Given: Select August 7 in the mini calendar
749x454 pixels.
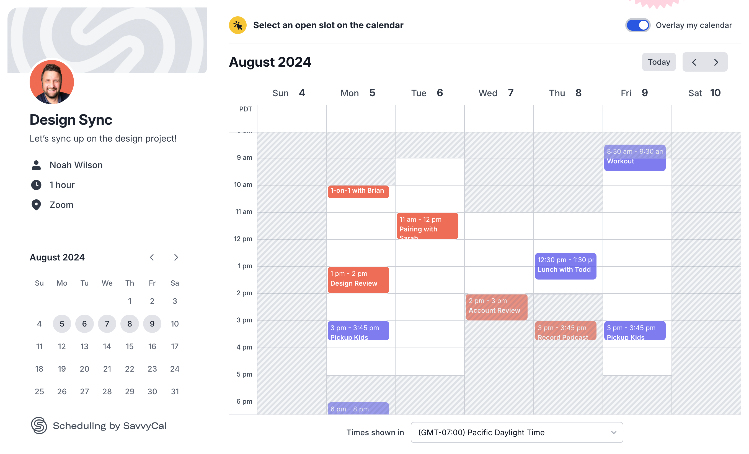Looking at the screenshot, I should pyautogui.click(x=107, y=324).
